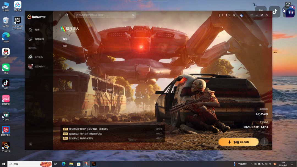
Task: Open the download manager icon
Action: click(235, 15)
